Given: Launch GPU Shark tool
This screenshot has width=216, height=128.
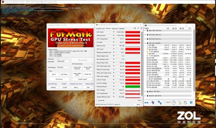Looking at the screenshot, I should coord(64,74).
